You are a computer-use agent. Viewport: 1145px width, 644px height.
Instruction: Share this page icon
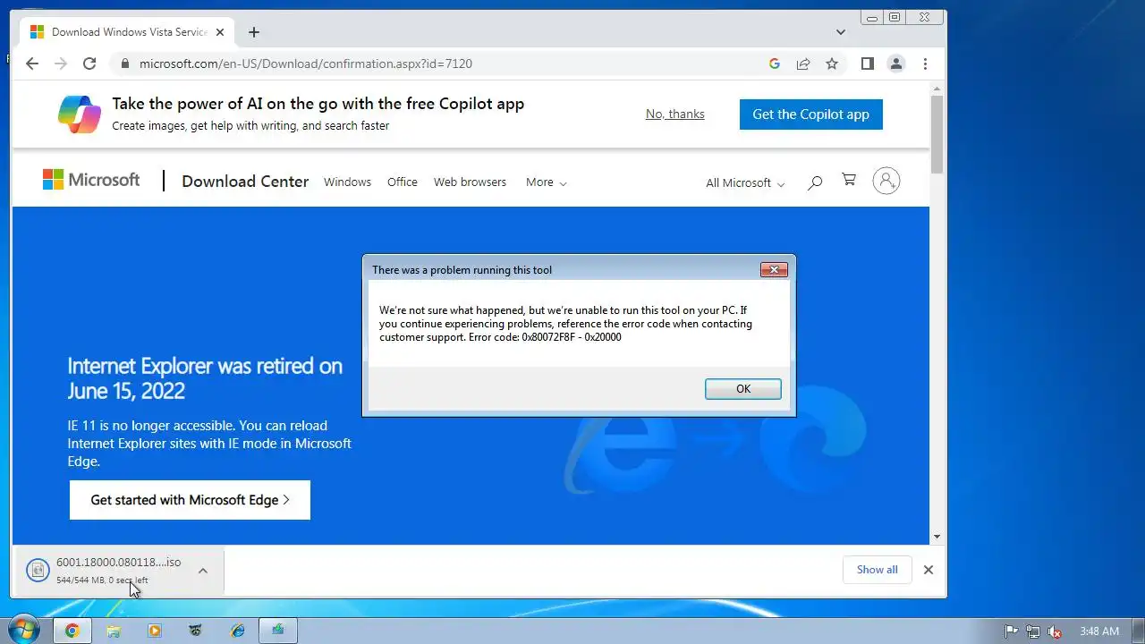[x=803, y=64]
